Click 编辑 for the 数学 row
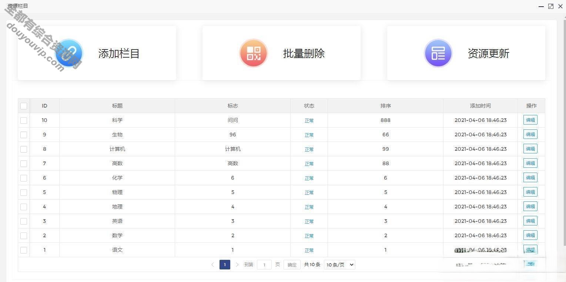This screenshot has height=282, width=566. pos(530,235)
